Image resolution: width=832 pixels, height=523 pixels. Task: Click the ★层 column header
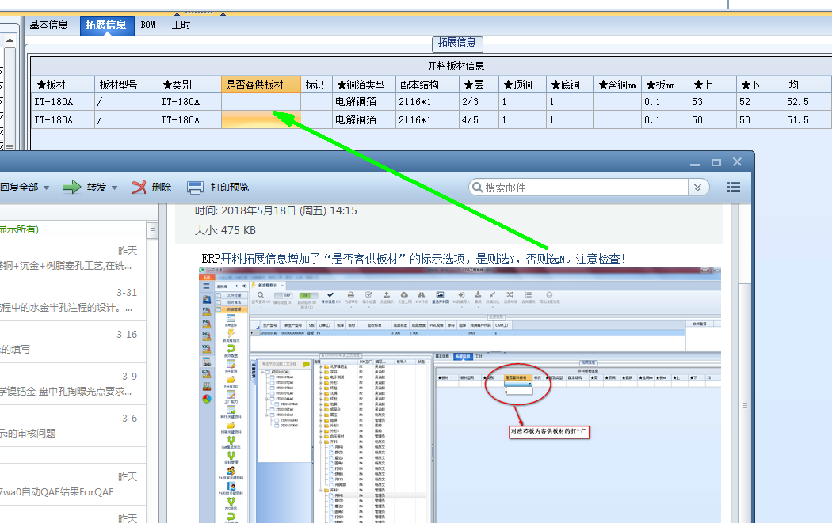click(x=479, y=85)
